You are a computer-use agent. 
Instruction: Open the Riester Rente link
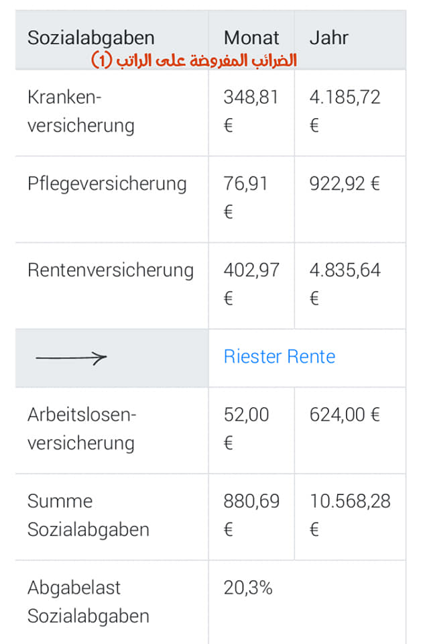[x=280, y=356]
